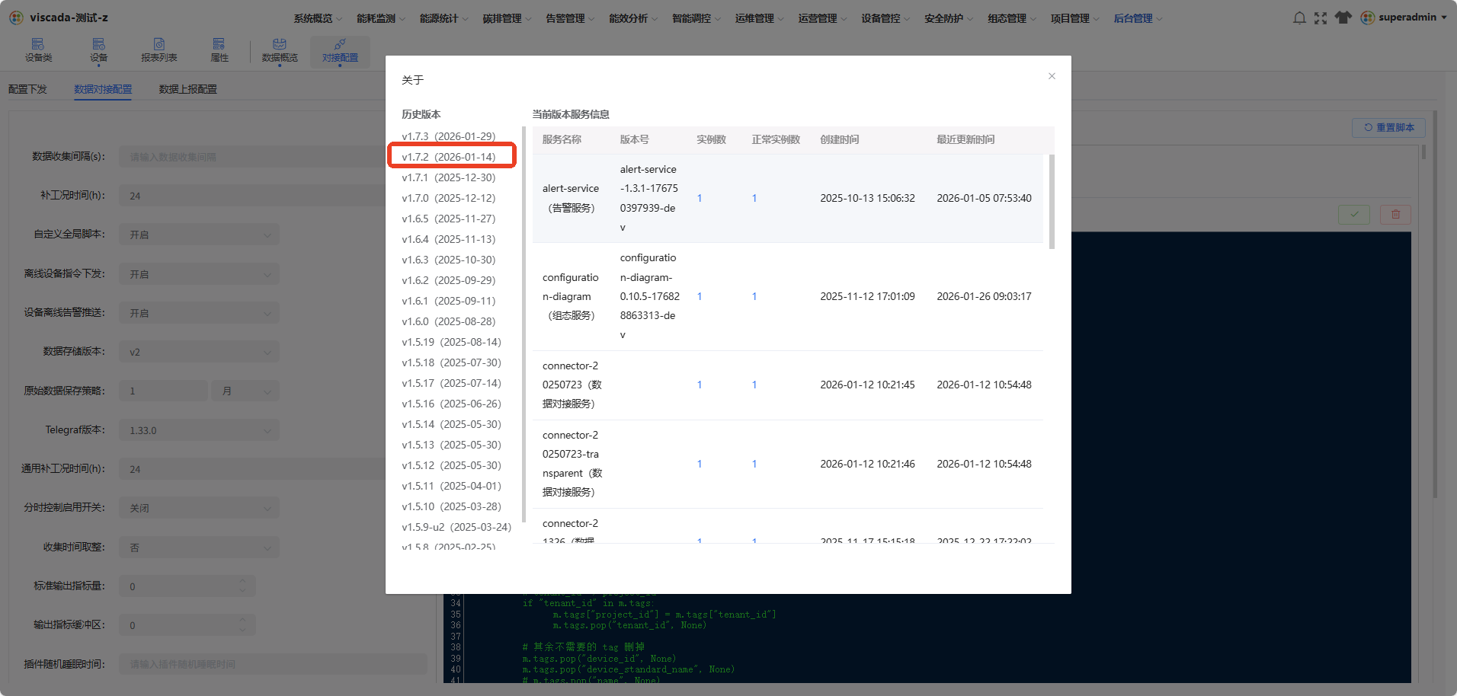1457x696 pixels.
Task: Expand the 设备管控 menu
Action: click(x=886, y=18)
